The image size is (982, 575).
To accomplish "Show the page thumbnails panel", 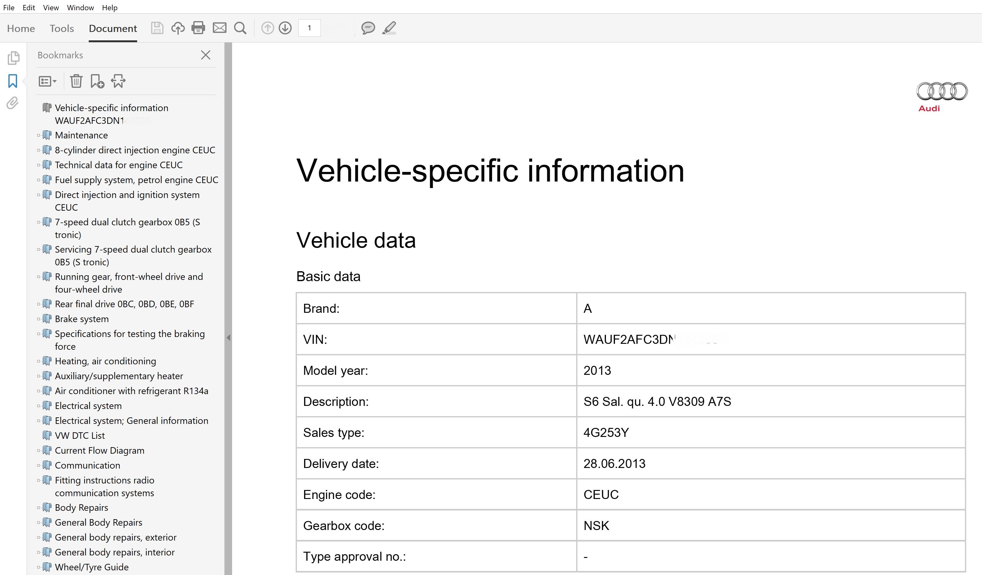I will 13,58.
